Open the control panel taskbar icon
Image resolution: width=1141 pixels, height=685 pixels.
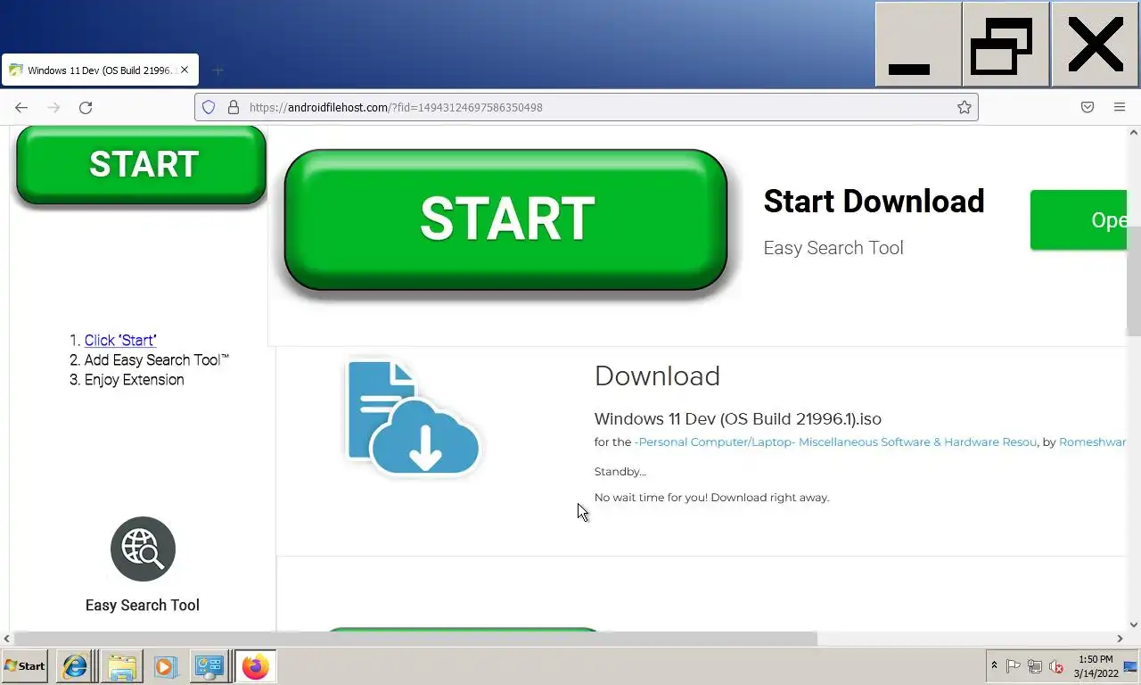[x=210, y=666]
